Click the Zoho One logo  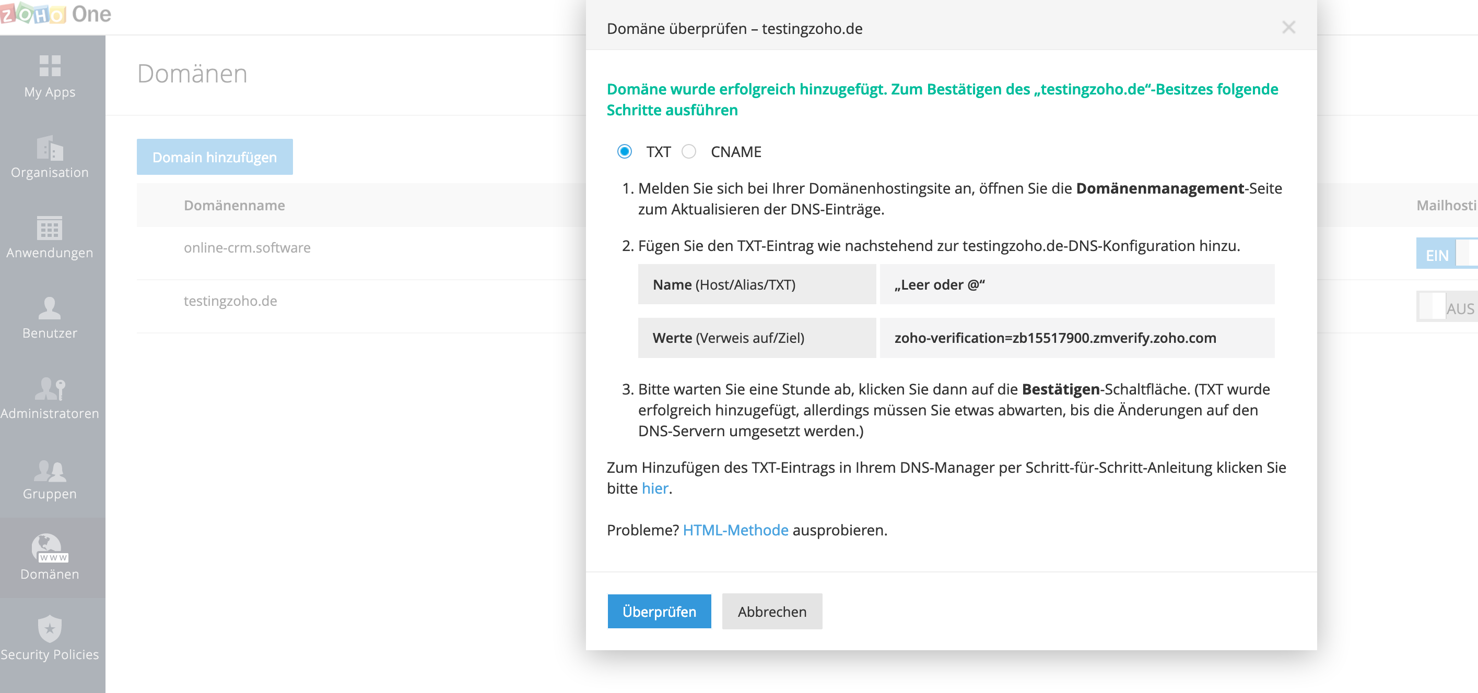pyautogui.click(x=56, y=14)
